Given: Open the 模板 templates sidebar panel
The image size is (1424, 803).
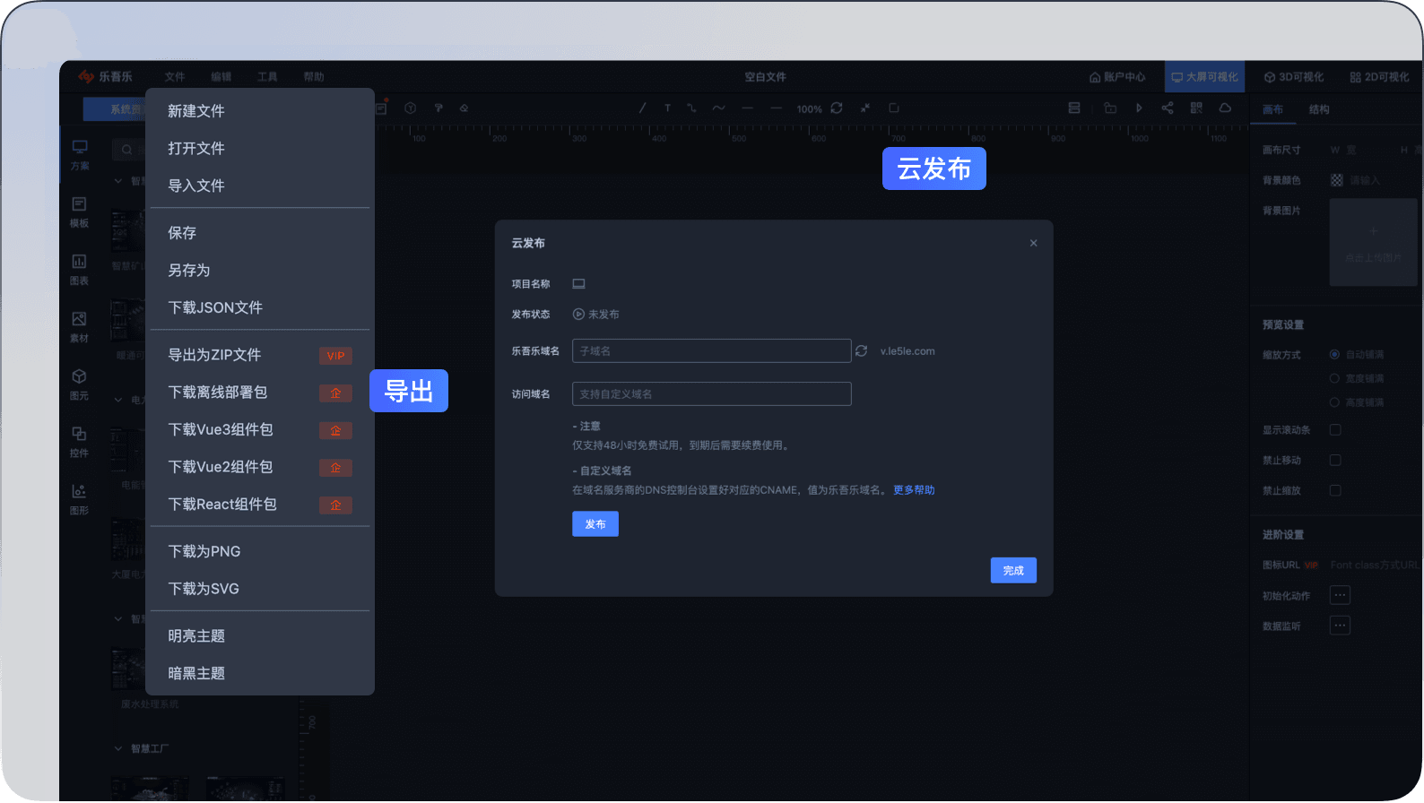Looking at the screenshot, I should (x=79, y=212).
